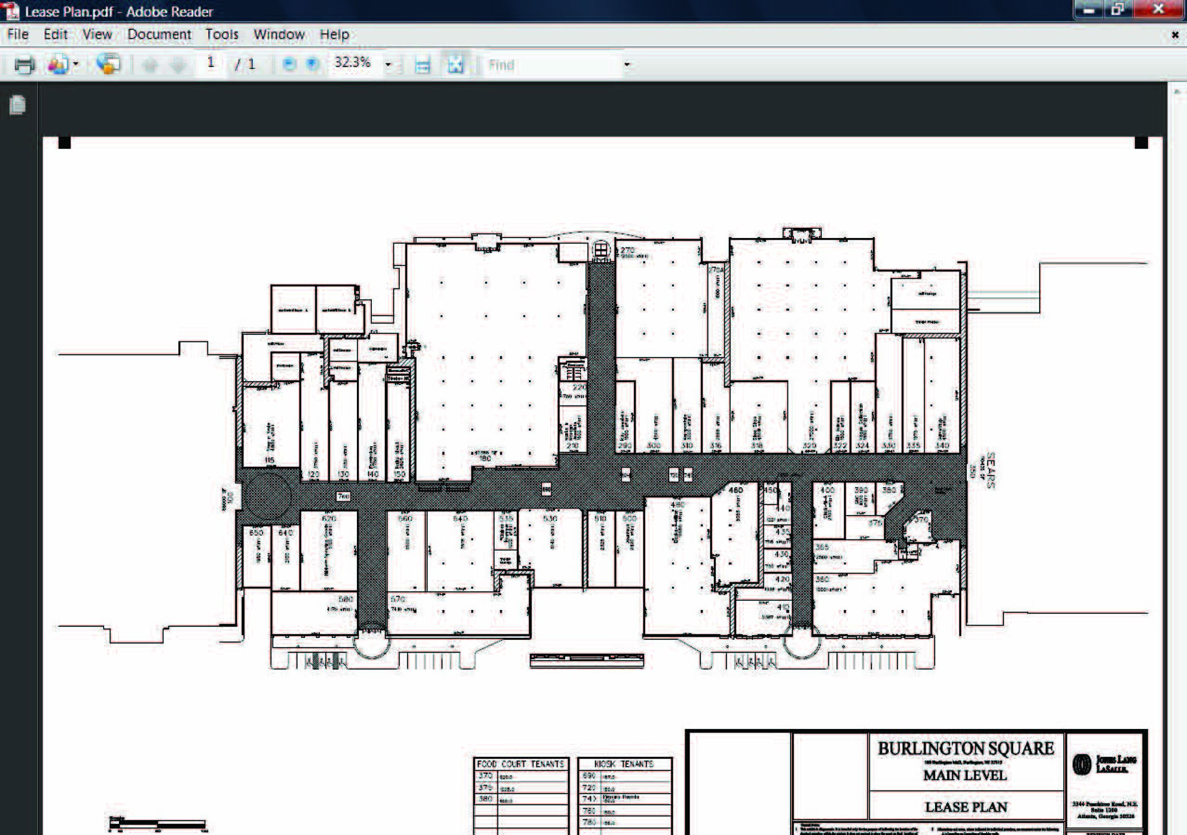This screenshot has height=835, width=1187.
Task: Click the previous page up arrow
Action: tap(150, 65)
